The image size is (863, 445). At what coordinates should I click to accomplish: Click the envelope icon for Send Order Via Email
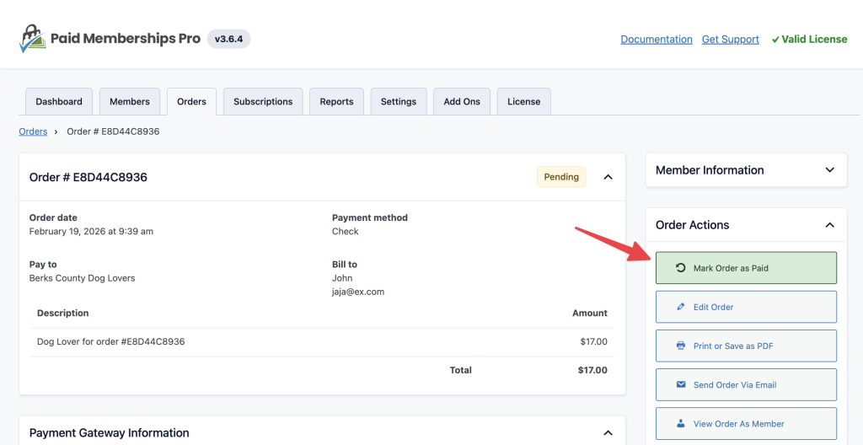pos(681,384)
